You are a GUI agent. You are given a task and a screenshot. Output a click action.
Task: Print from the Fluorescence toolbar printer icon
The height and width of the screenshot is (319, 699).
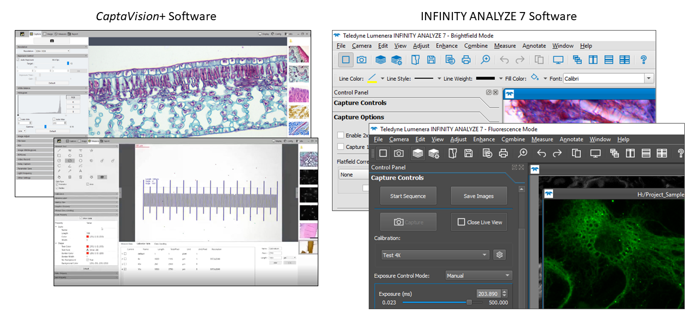tap(503, 153)
